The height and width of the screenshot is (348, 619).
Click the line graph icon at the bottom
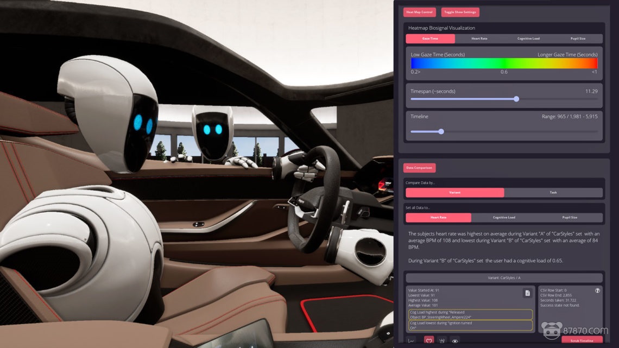tap(410, 341)
